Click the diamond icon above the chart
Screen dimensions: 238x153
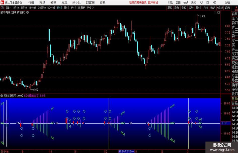215,13
